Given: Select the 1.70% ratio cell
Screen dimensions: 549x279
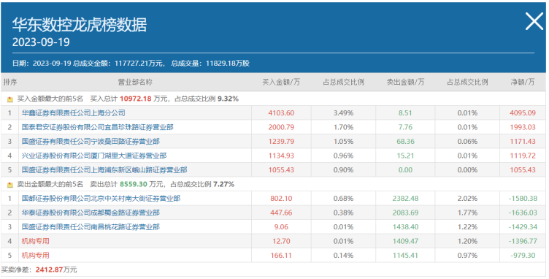Looking at the screenshot, I should point(343,127).
